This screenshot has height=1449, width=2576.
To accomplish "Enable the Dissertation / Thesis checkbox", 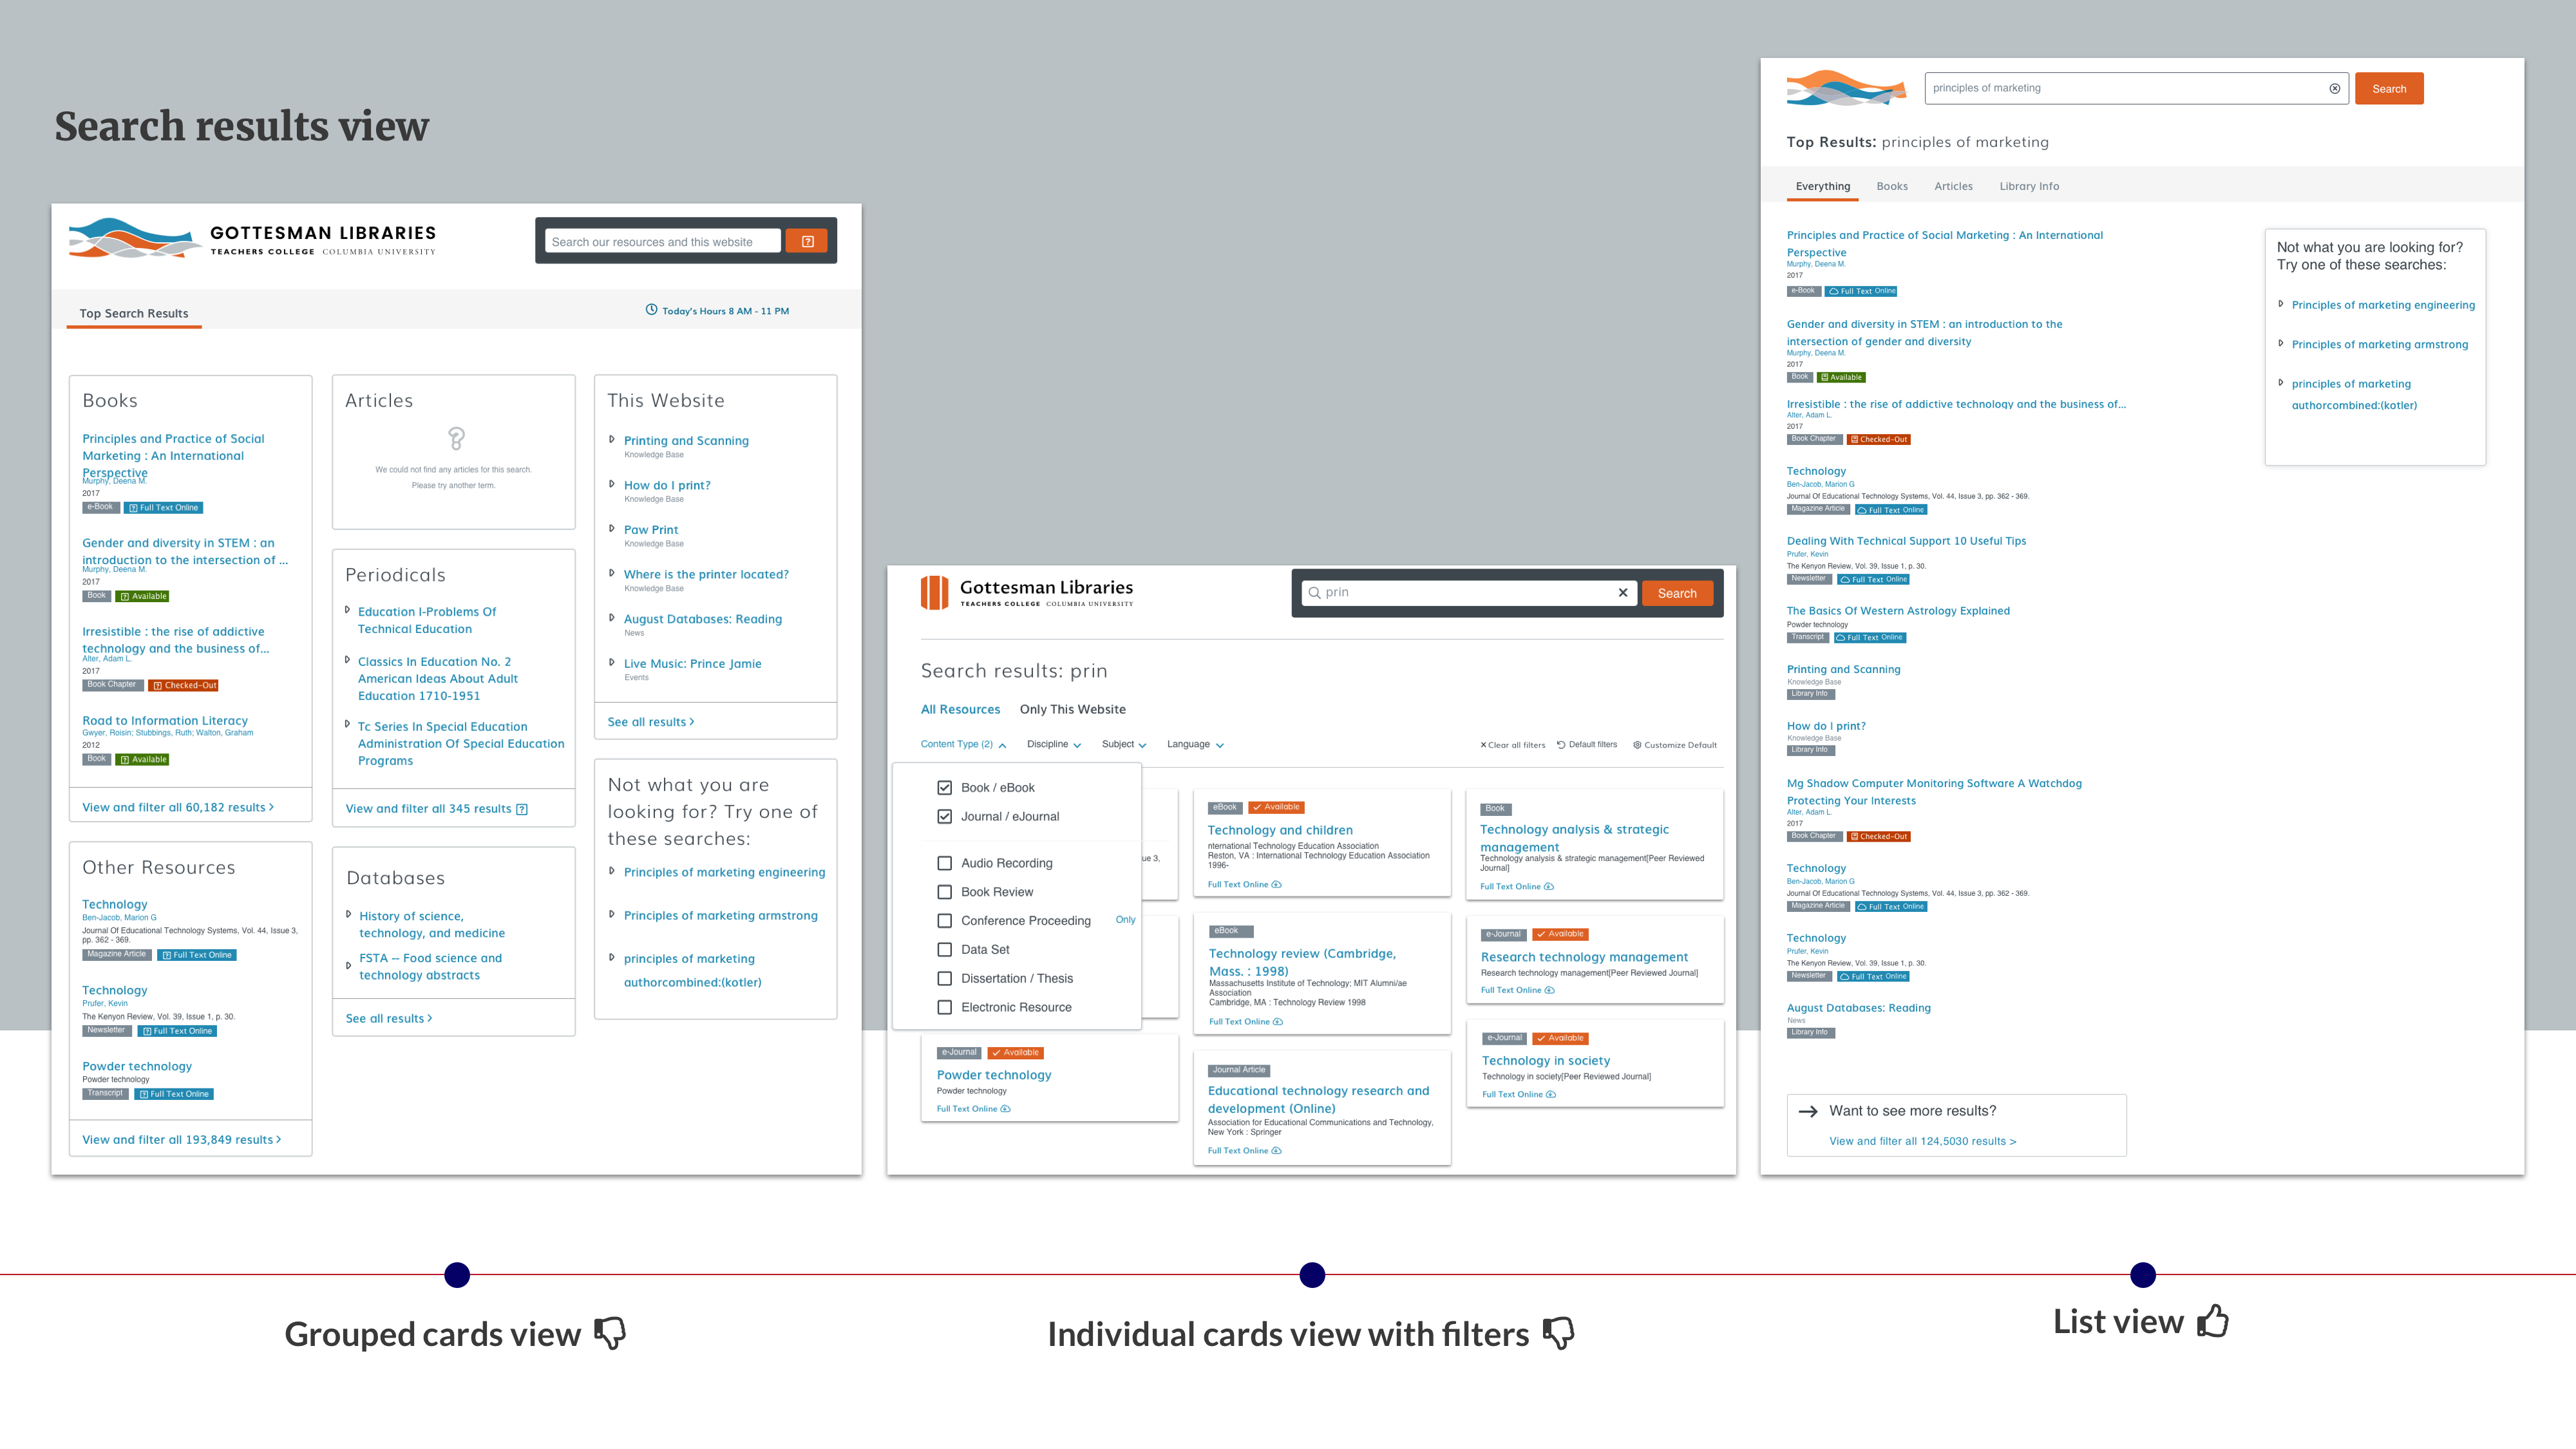I will 944,978.
